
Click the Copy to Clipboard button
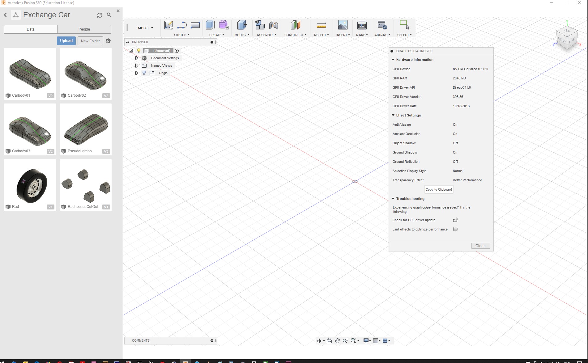click(x=439, y=190)
